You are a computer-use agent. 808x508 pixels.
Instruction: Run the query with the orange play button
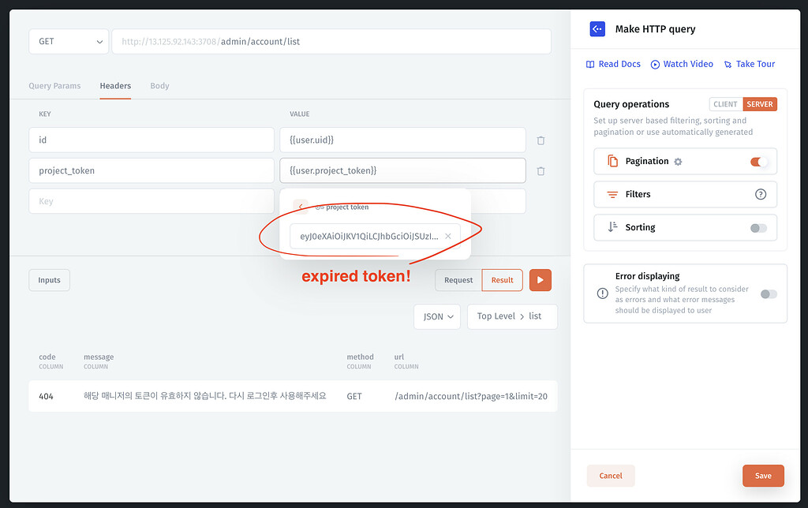click(540, 279)
